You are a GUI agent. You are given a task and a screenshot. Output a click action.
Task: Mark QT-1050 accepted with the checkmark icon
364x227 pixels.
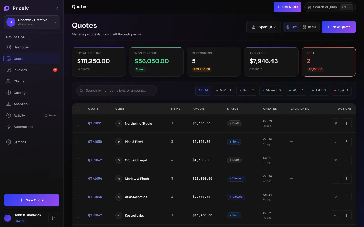335,142
